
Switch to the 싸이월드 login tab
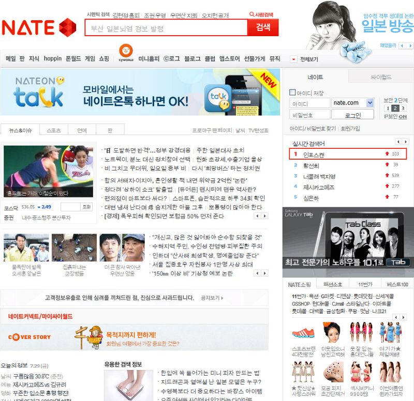point(380,77)
